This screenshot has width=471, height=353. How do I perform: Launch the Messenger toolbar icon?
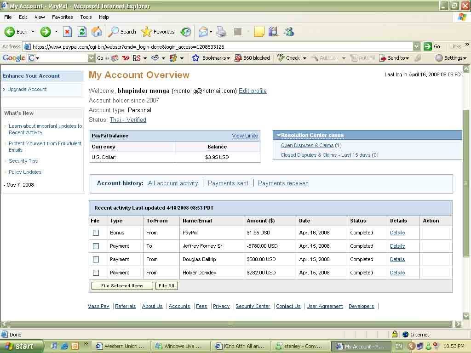(x=289, y=32)
